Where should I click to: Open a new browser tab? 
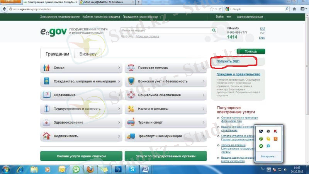[x=139, y=2]
